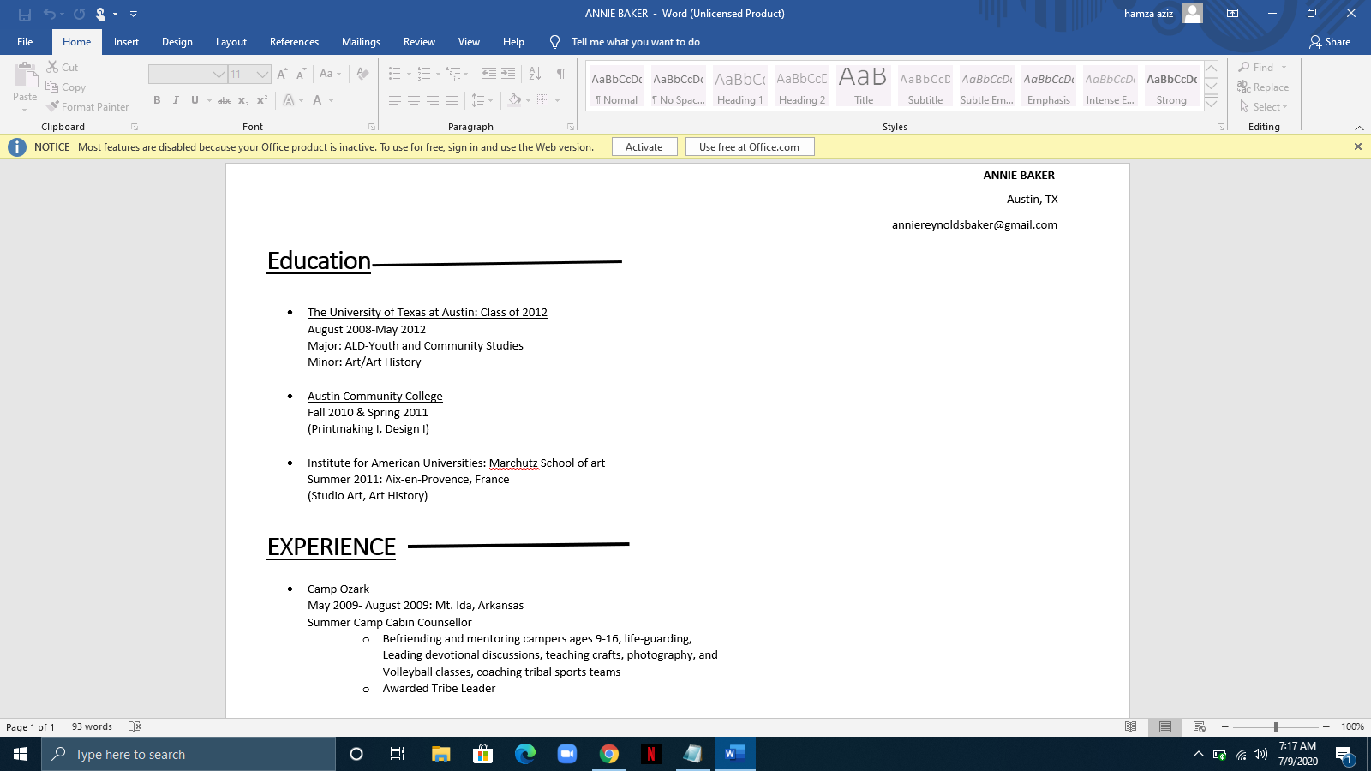Enable the numbered list
This screenshot has height=771, width=1371.
point(423,74)
